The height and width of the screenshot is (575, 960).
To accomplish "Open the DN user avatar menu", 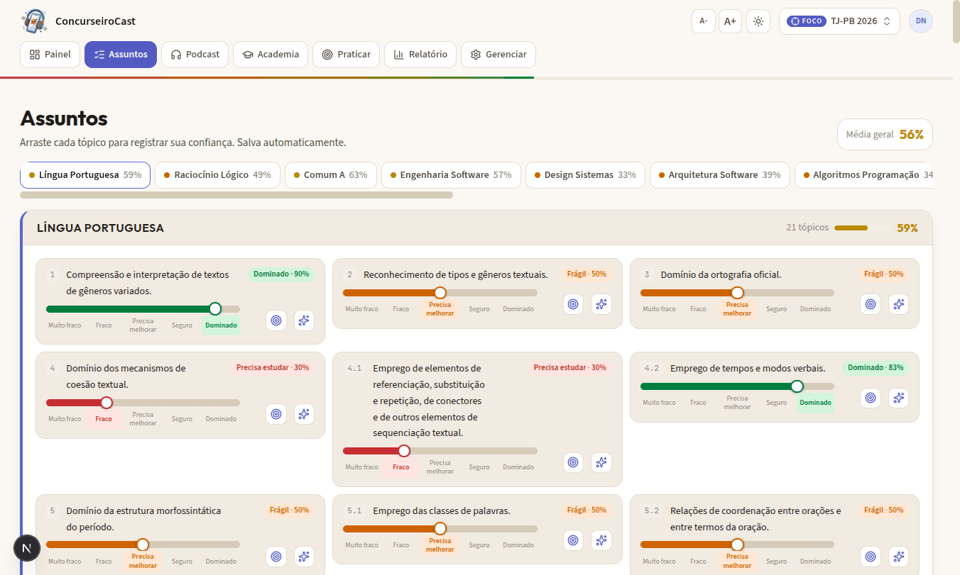I will click(921, 21).
